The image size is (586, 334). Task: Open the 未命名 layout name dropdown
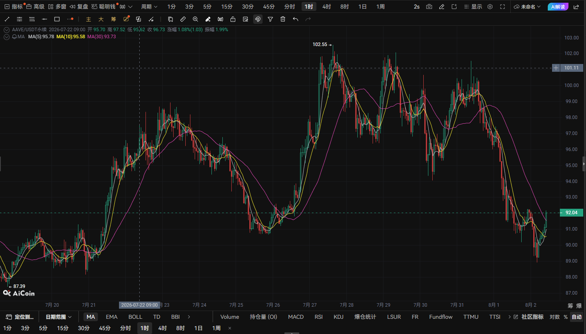pos(527,7)
